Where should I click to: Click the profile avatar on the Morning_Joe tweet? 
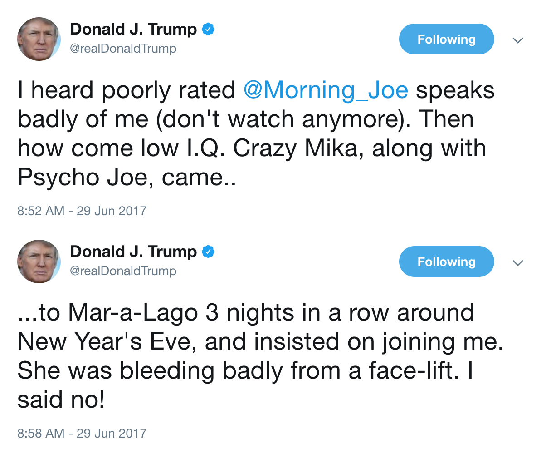[x=39, y=39]
